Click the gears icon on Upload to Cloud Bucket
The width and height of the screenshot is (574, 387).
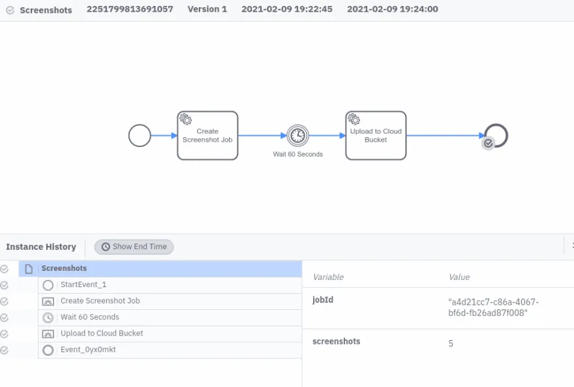pos(354,120)
